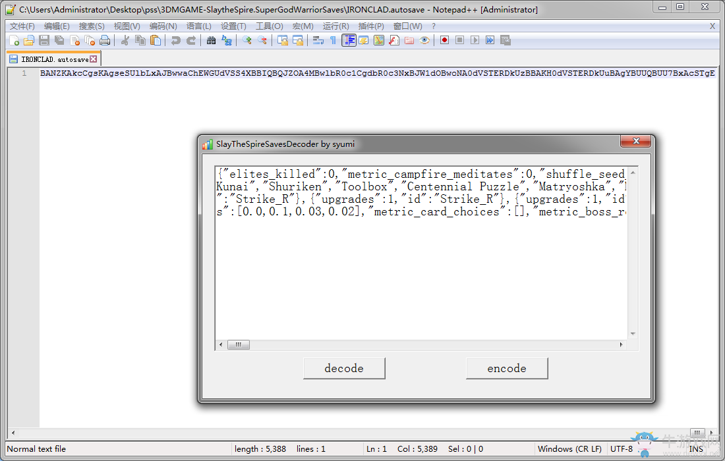Open the 编码(N) menu

[163, 26]
